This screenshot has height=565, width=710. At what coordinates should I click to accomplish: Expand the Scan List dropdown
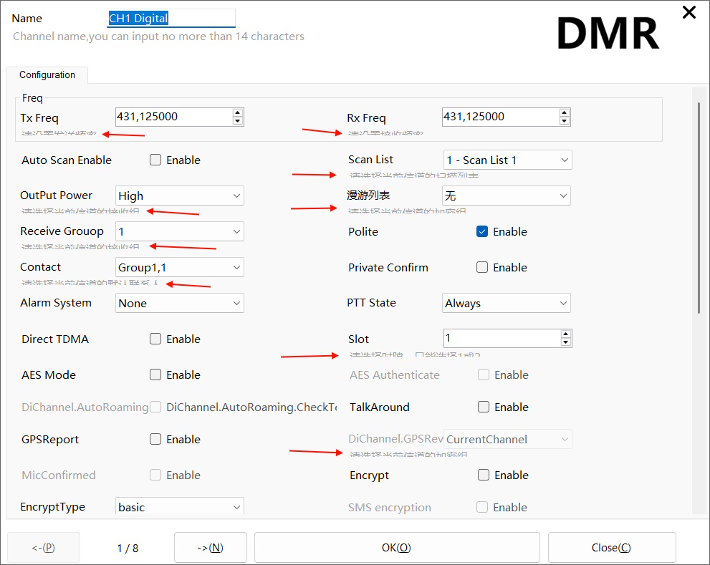[507, 160]
